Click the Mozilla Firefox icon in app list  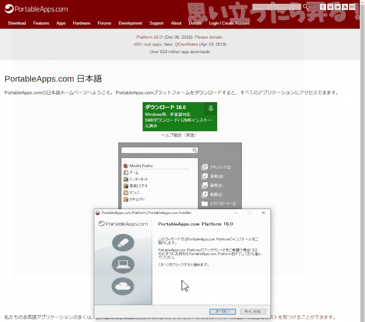pos(126,166)
